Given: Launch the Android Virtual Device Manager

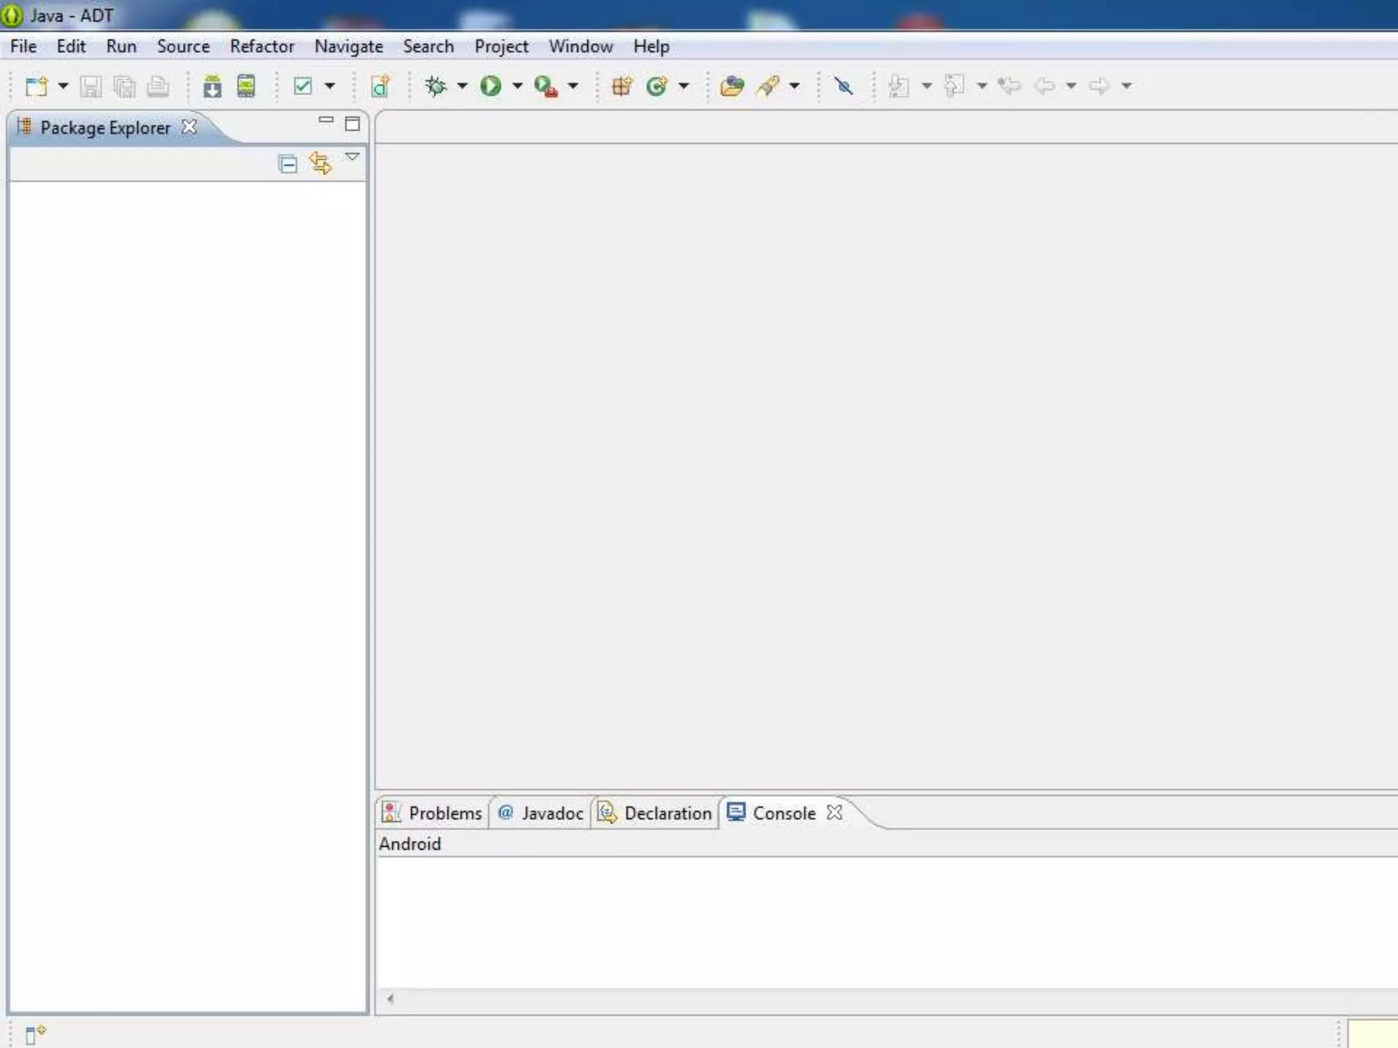Looking at the screenshot, I should click(x=246, y=86).
